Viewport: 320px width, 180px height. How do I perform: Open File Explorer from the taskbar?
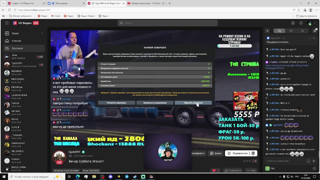[94, 177]
